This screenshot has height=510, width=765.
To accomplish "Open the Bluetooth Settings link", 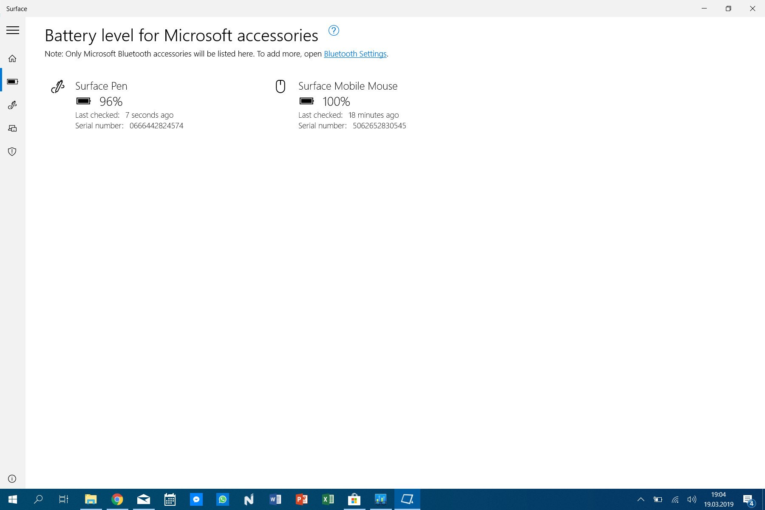I will pos(355,54).
